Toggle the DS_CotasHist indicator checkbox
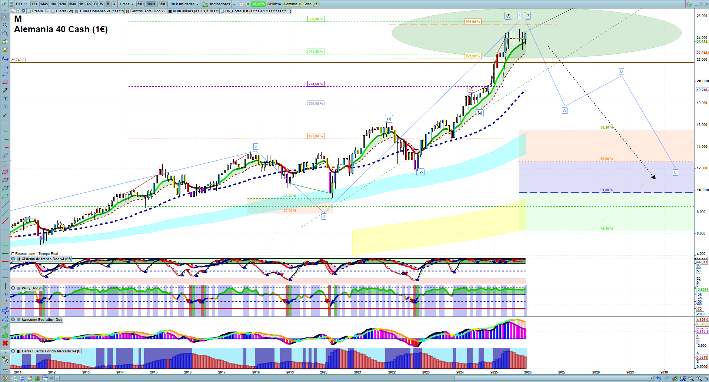Image resolution: width=709 pixels, height=382 pixels. (222, 11)
